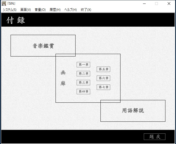Open the ヘルプ(H) help menu
This screenshot has height=144, width=176.
pos(71,10)
